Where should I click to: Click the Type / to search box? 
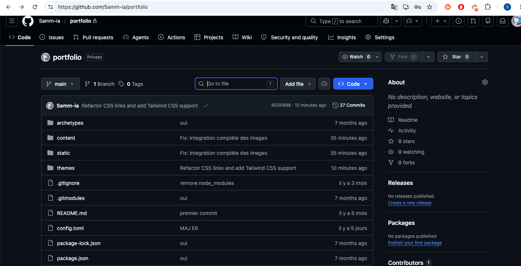click(x=342, y=21)
